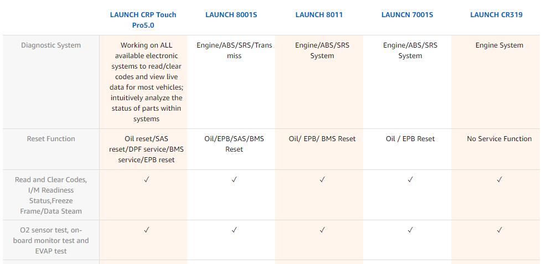Screen dimensions: 542x264
Task: Click Engine/ABS/SRS System cell under LAUNCN 7001S
Action: (410, 50)
